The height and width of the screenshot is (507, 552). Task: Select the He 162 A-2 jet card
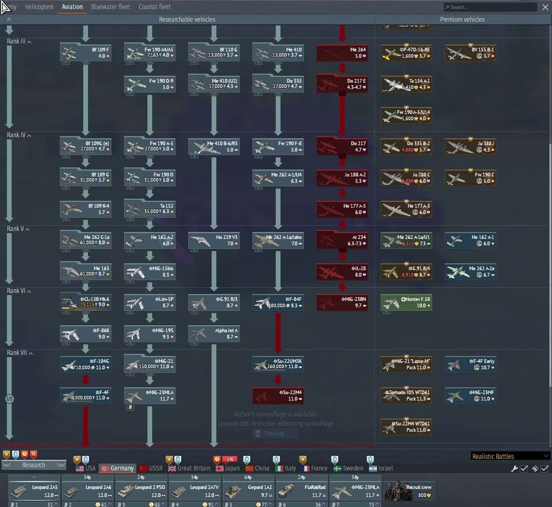150,241
